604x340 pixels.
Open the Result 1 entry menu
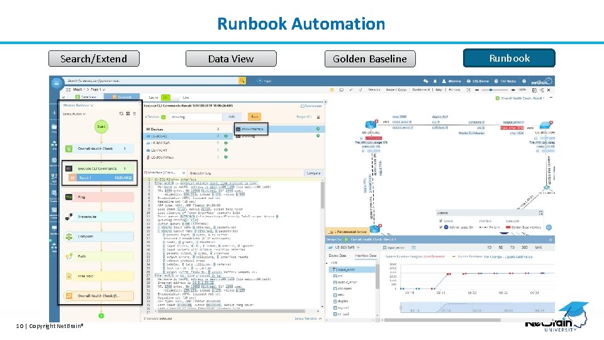click(x=131, y=178)
